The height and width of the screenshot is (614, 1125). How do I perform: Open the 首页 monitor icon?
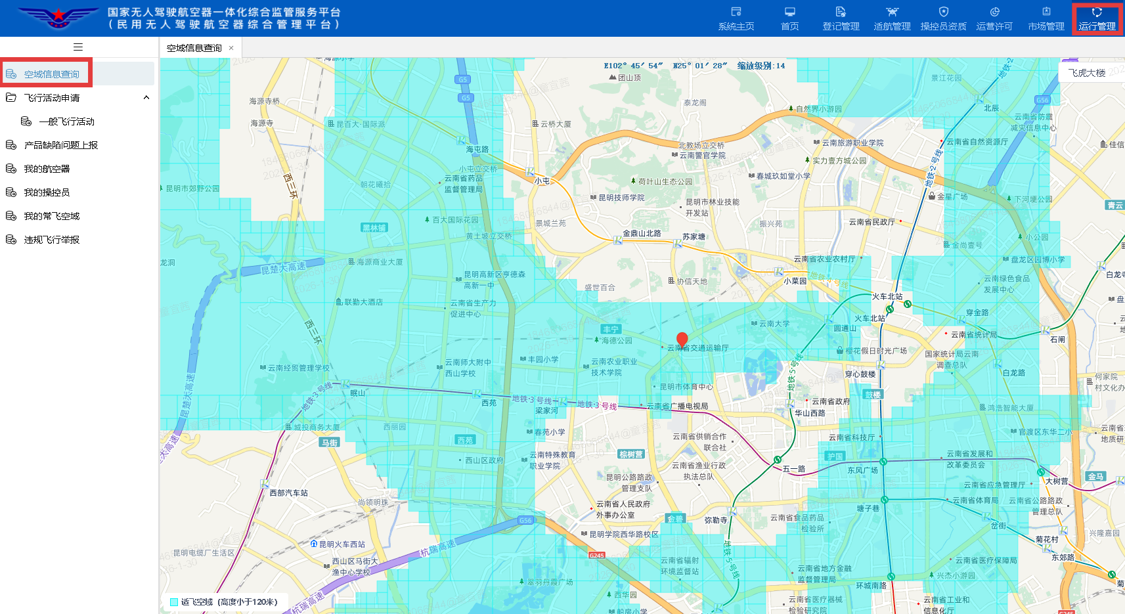click(789, 12)
